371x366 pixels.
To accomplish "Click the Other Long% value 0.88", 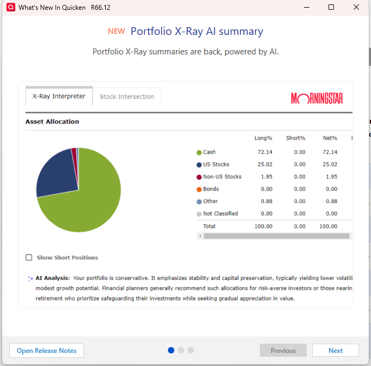I will click(x=266, y=201).
